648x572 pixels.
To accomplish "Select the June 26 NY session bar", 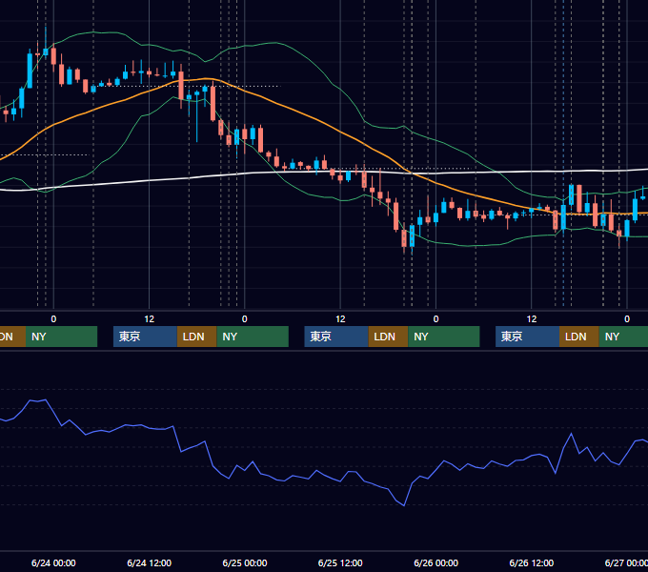I will point(623,337).
